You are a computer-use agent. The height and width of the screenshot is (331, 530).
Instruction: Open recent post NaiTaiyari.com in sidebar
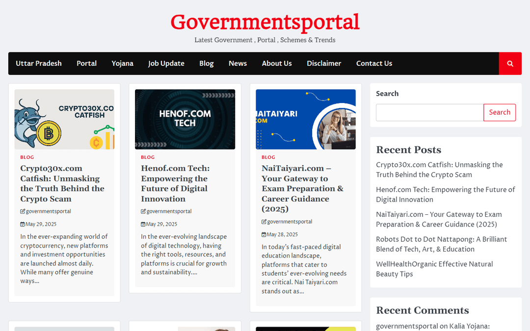(x=439, y=220)
